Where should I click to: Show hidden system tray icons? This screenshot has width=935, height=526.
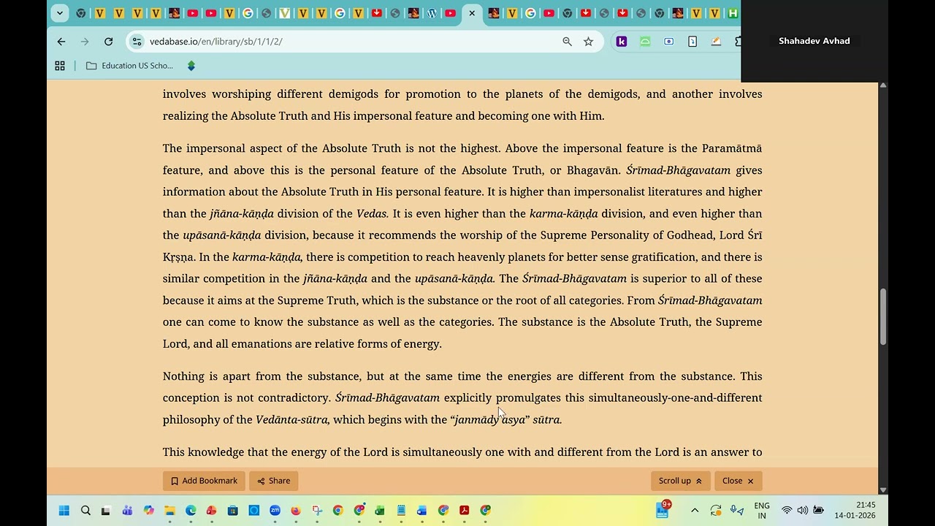695,511
